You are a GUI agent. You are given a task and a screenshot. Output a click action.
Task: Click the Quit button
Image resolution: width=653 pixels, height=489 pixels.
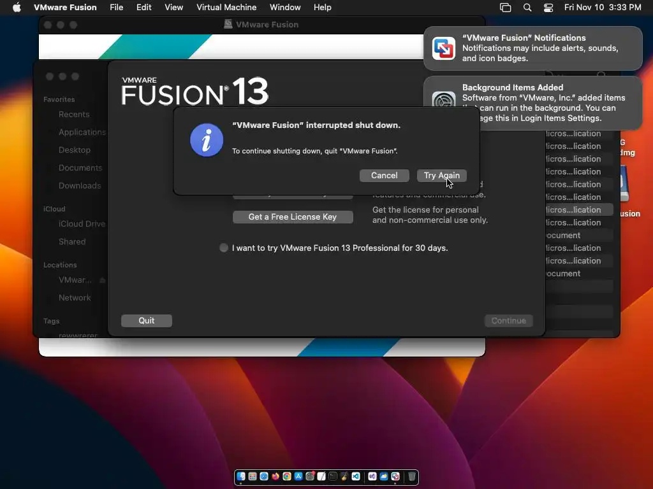point(146,321)
